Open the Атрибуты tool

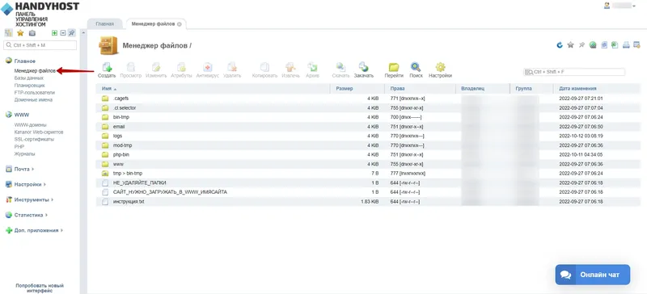coord(181,67)
